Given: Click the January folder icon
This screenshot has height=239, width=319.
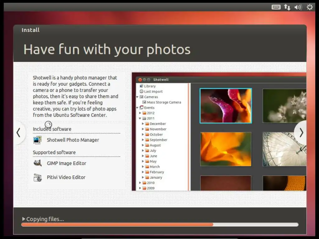Looking at the screenshot, I should click(x=147, y=177).
